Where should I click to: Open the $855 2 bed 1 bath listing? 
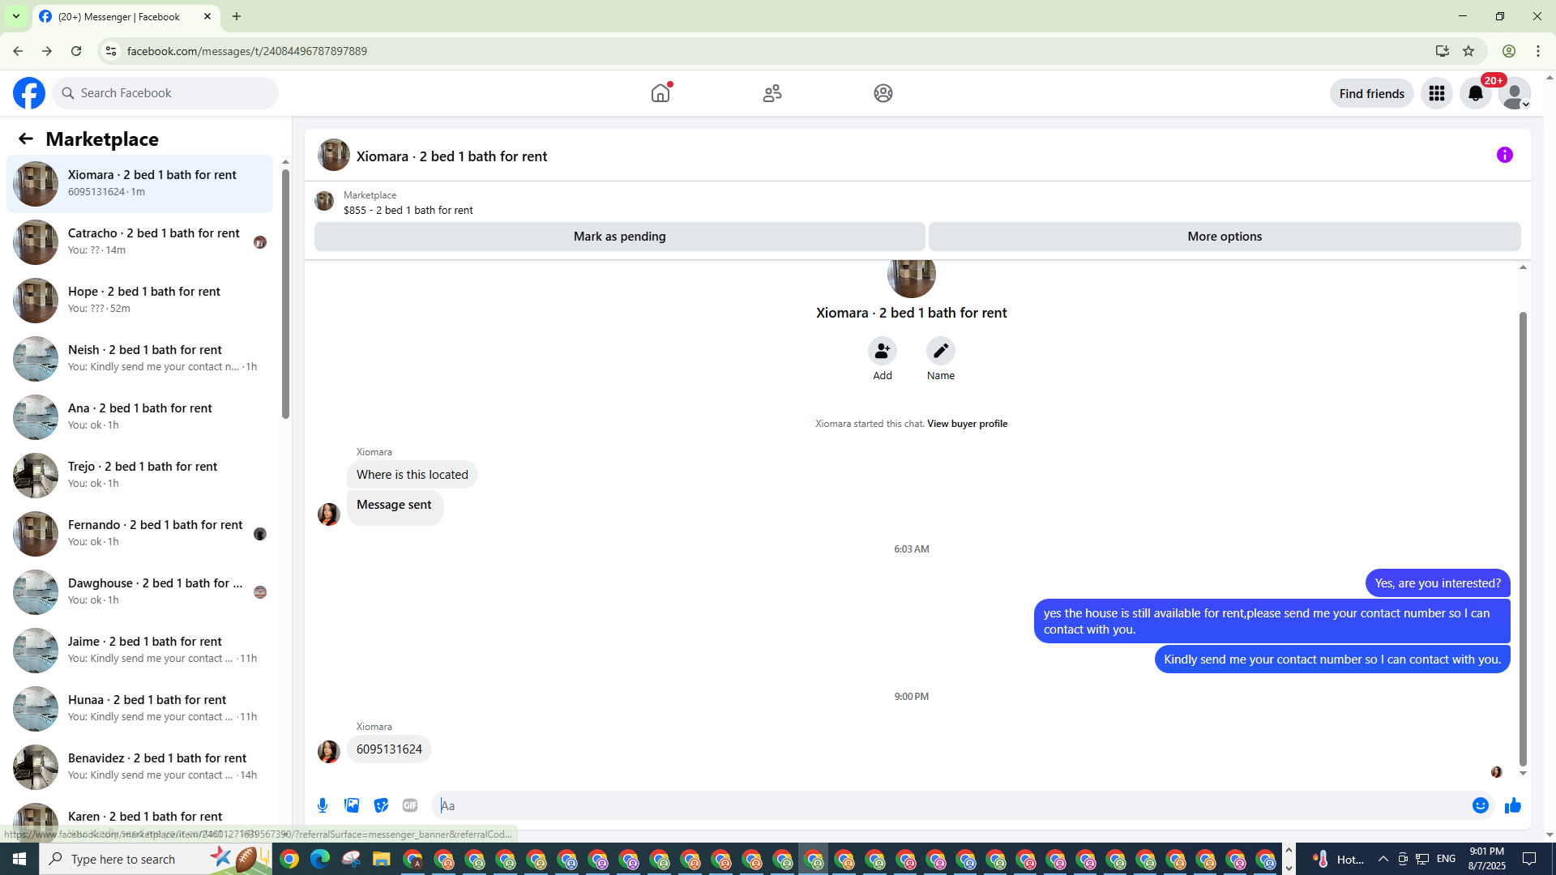pos(408,210)
